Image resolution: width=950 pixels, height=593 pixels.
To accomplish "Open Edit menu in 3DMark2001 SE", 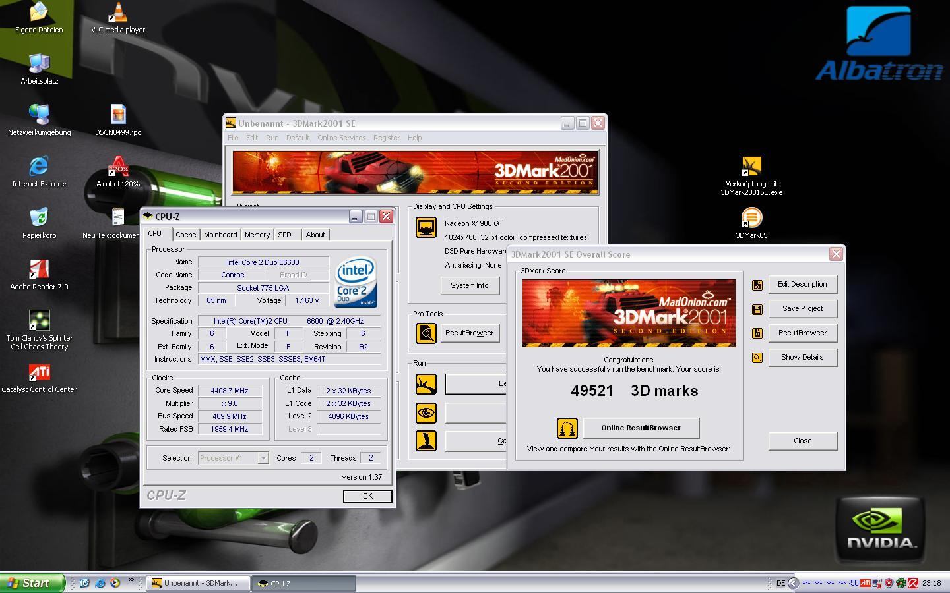I will (x=252, y=138).
